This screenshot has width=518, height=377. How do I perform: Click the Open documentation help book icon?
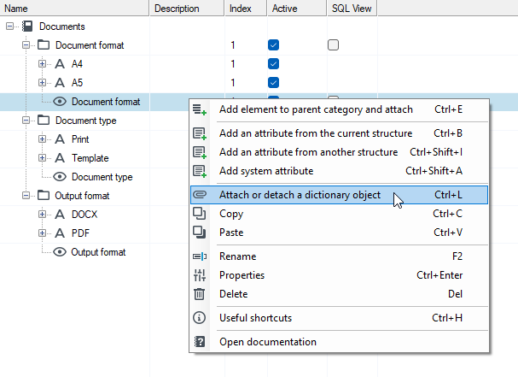(x=200, y=342)
